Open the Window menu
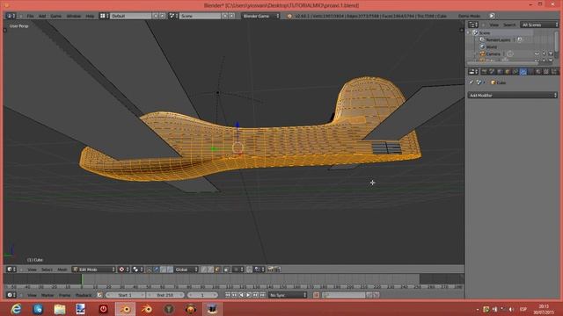563x316 pixels. tap(73, 16)
